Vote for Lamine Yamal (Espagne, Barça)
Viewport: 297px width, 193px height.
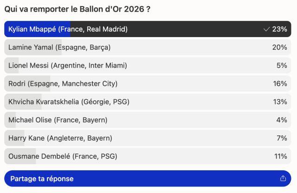148,47
